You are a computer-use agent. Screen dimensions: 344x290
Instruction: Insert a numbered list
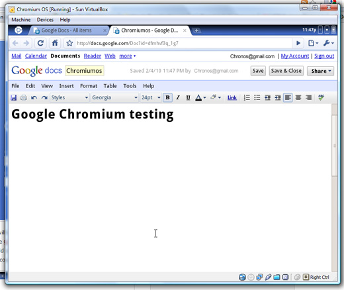click(x=247, y=97)
